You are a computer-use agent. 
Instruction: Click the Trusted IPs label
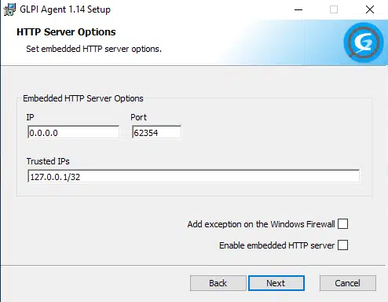point(48,161)
